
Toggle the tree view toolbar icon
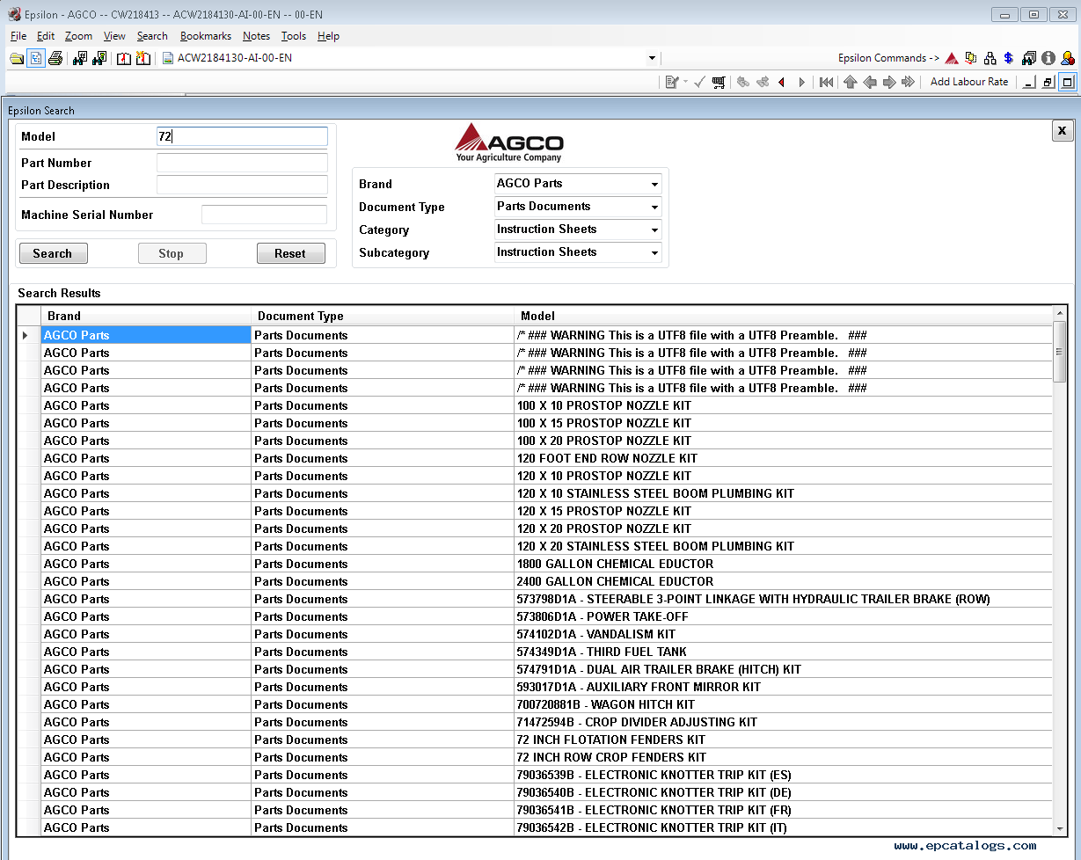(x=36, y=58)
